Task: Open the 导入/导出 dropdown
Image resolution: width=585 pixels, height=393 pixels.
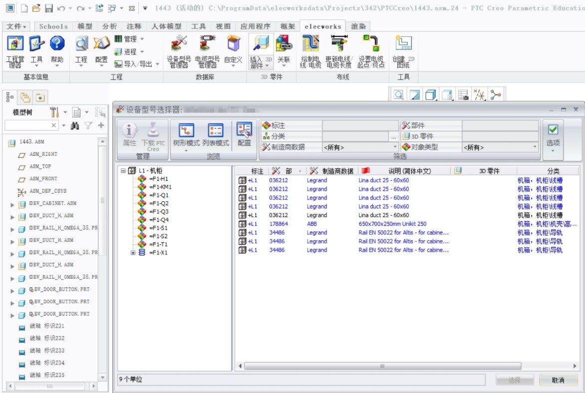Action: coord(137,64)
